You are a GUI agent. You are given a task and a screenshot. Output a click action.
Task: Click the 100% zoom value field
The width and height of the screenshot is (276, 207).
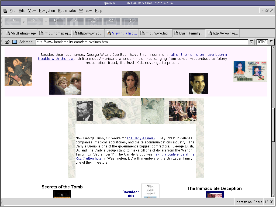coord(262,42)
